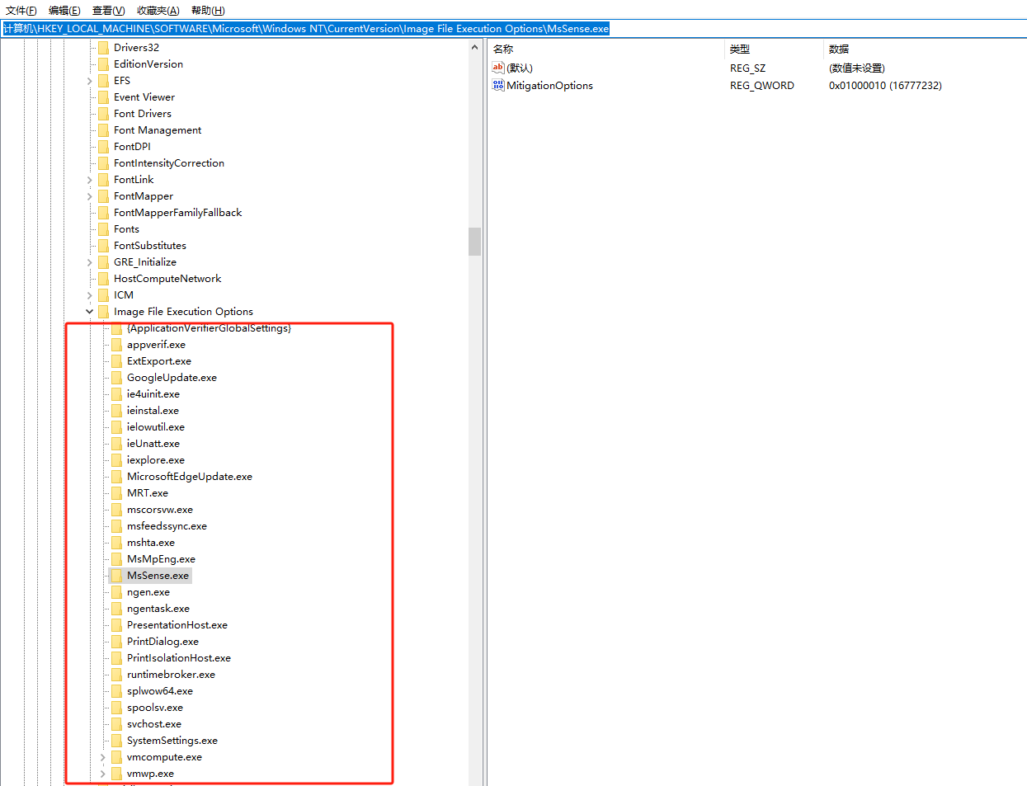Click the FontSubstitutes folder icon
1027x786 pixels.
coord(103,245)
